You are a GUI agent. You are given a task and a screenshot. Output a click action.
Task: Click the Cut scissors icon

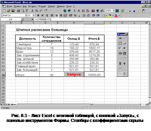pos(32,11)
